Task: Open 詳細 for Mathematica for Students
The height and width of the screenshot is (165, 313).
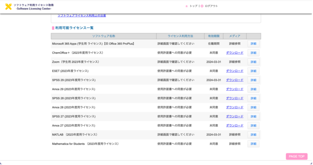Action: pyautogui.click(x=253, y=144)
